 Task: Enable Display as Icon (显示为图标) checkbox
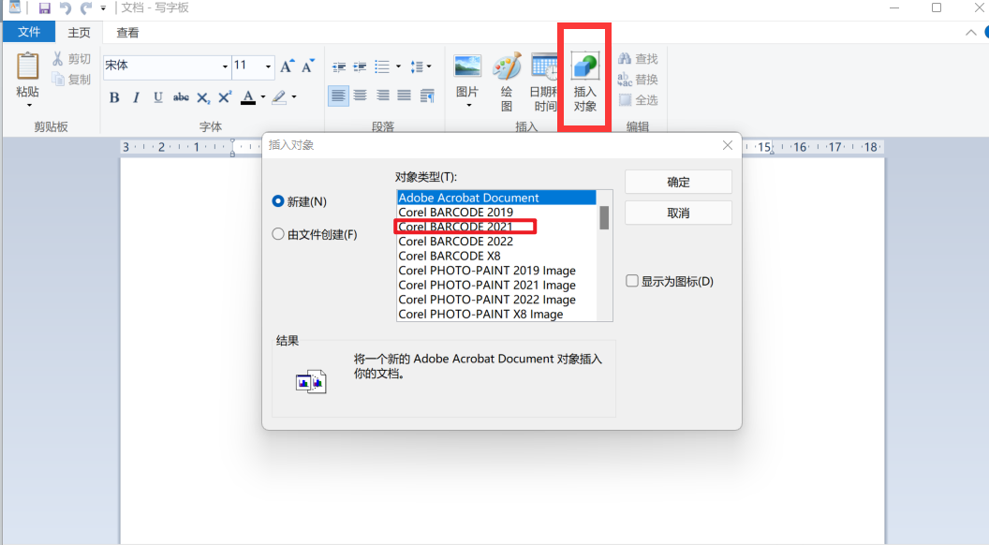pos(632,281)
